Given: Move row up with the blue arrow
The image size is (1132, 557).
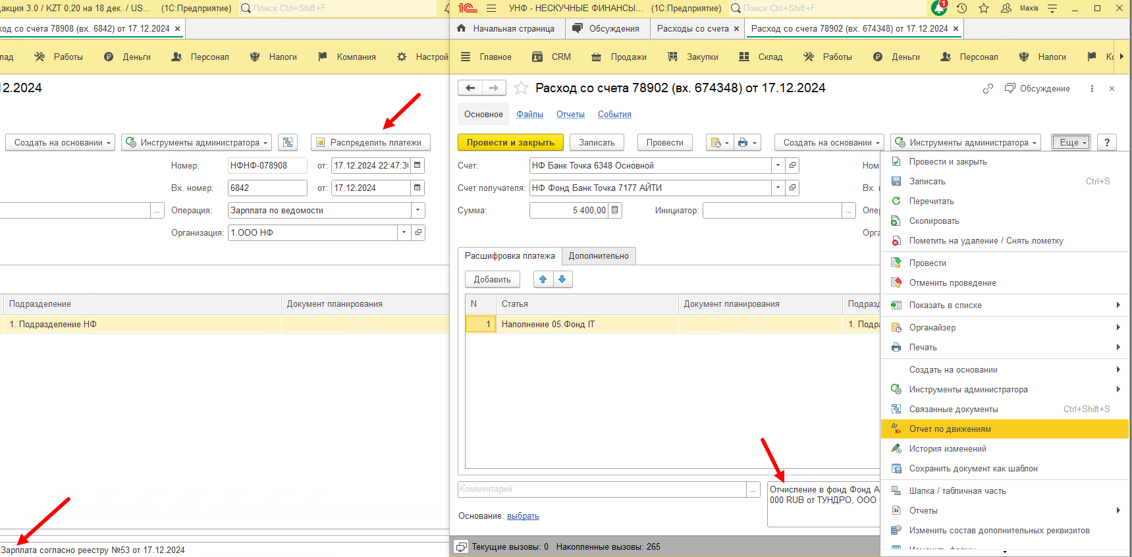Looking at the screenshot, I should (x=543, y=279).
